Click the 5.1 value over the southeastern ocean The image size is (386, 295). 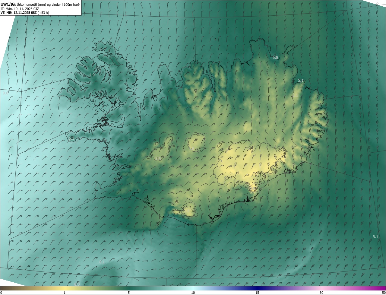375,237
